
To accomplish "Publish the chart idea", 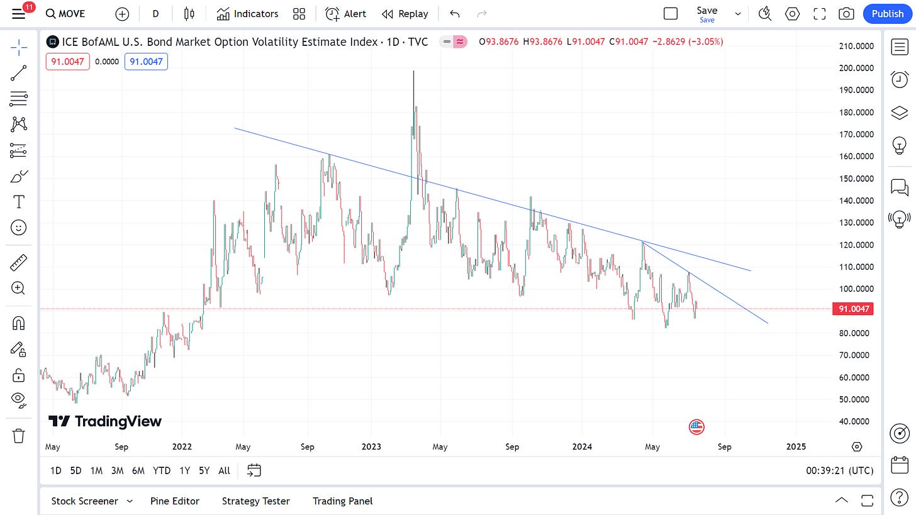I will 888,14.
